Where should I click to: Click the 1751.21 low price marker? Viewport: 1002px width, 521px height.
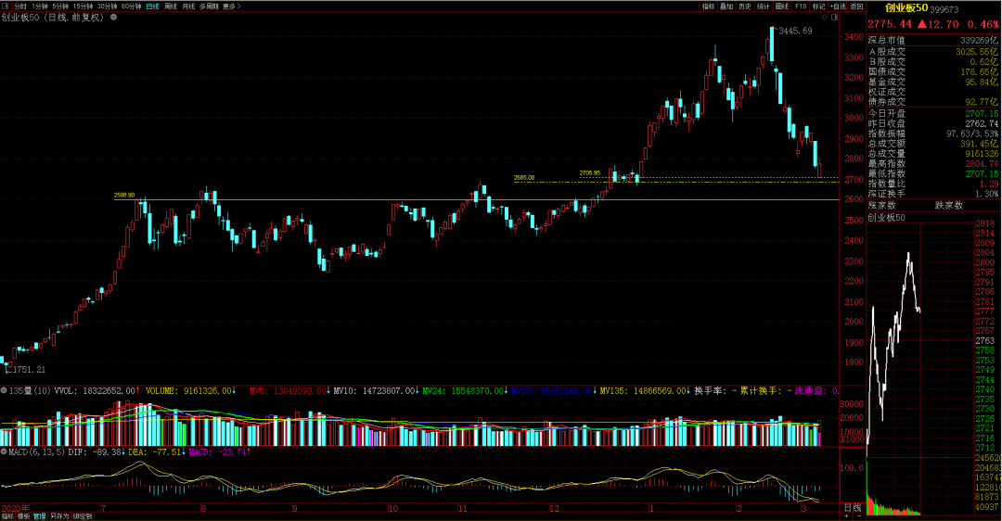point(29,370)
